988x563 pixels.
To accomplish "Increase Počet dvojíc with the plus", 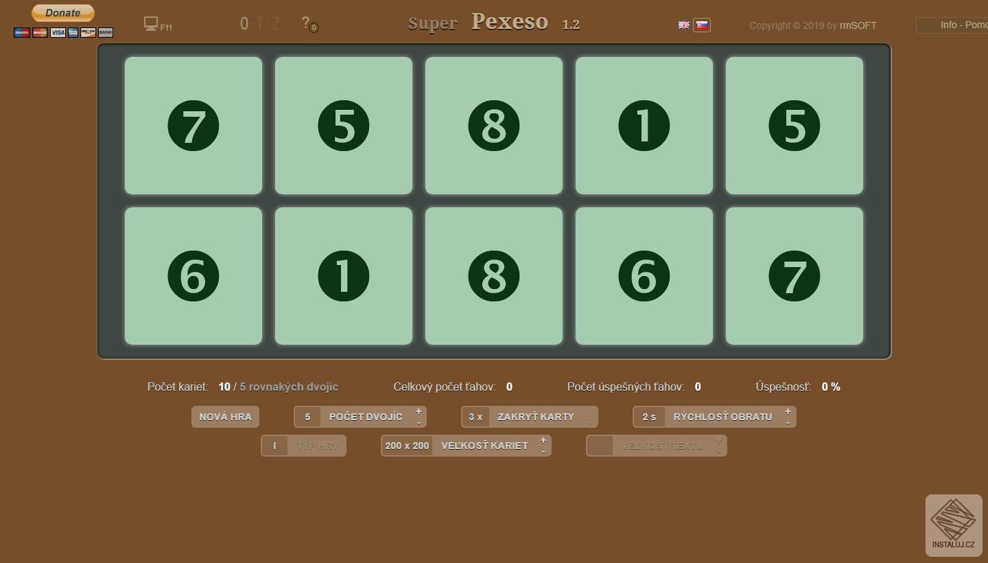I will point(419,411).
